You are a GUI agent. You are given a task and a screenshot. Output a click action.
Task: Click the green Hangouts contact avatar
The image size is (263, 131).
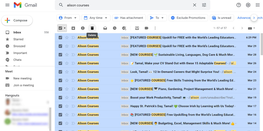click(x=8, y=121)
